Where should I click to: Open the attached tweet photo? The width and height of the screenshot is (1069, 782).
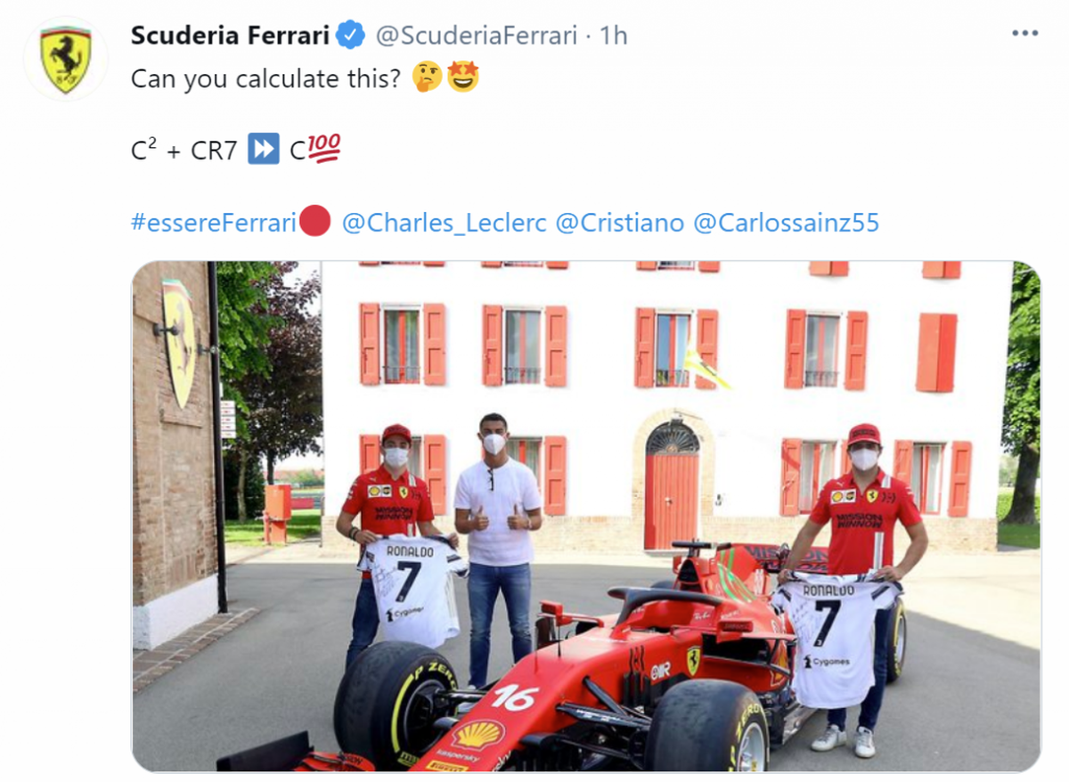coord(585,517)
